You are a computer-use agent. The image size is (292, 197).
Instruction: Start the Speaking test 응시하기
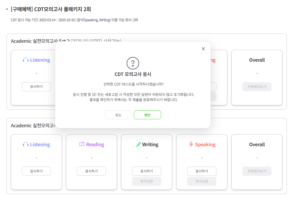tap(202, 171)
